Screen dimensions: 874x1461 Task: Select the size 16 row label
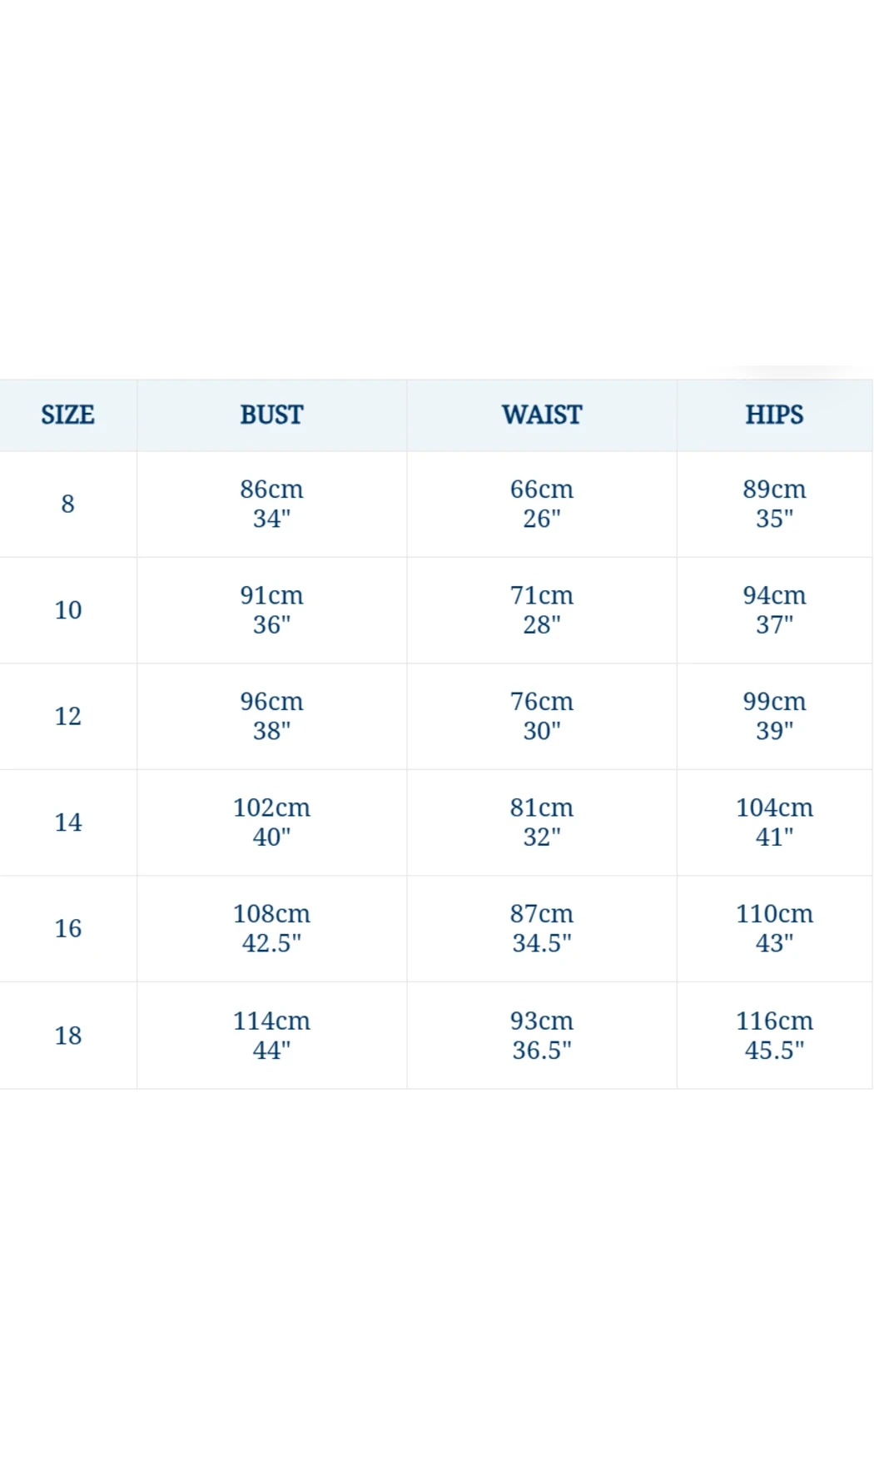point(67,928)
